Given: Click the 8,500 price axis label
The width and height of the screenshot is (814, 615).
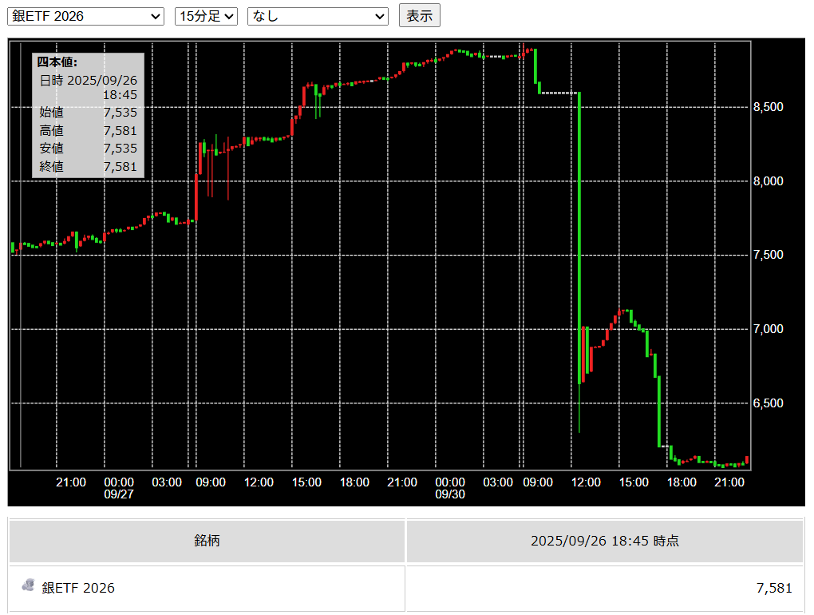Looking at the screenshot, I should click(x=769, y=107).
